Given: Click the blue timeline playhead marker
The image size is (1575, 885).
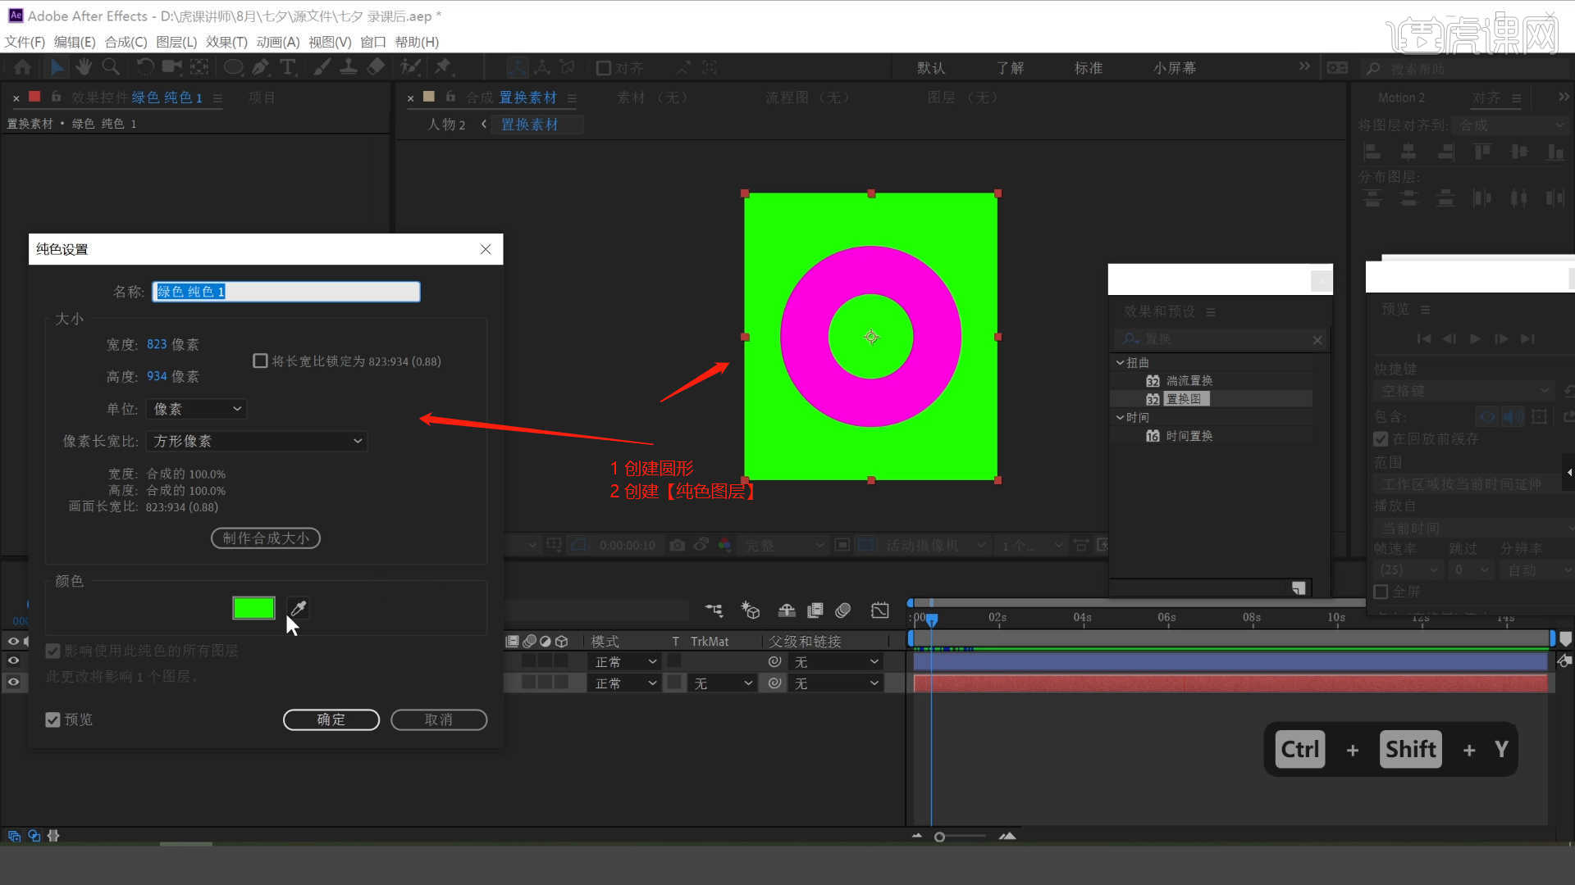Looking at the screenshot, I should (x=932, y=619).
